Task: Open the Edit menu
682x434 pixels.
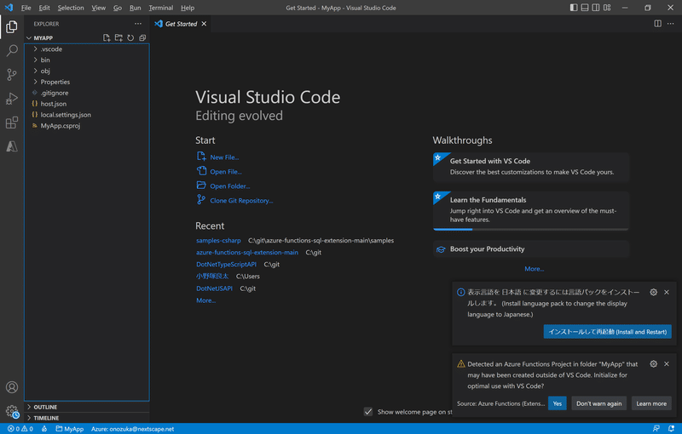Action: click(x=44, y=8)
